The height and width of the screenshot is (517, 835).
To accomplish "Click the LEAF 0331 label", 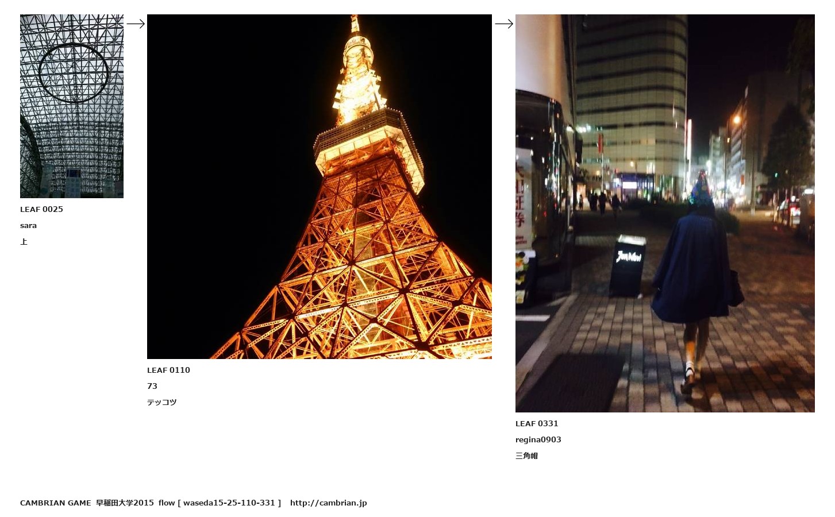I will click(x=537, y=423).
